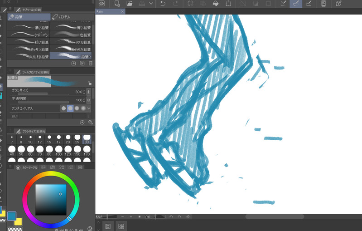
Task: Adjust the 不透明度 opacity slider
Action: pos(43,102)
